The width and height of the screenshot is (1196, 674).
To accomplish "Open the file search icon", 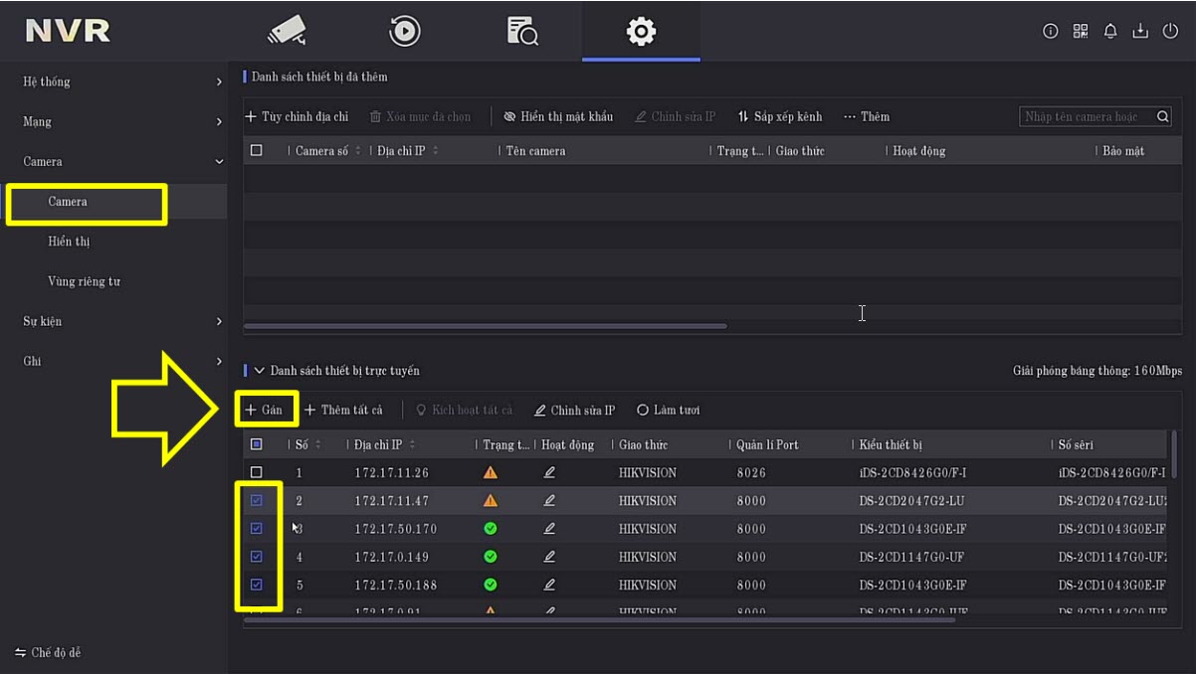I will 522,32.
